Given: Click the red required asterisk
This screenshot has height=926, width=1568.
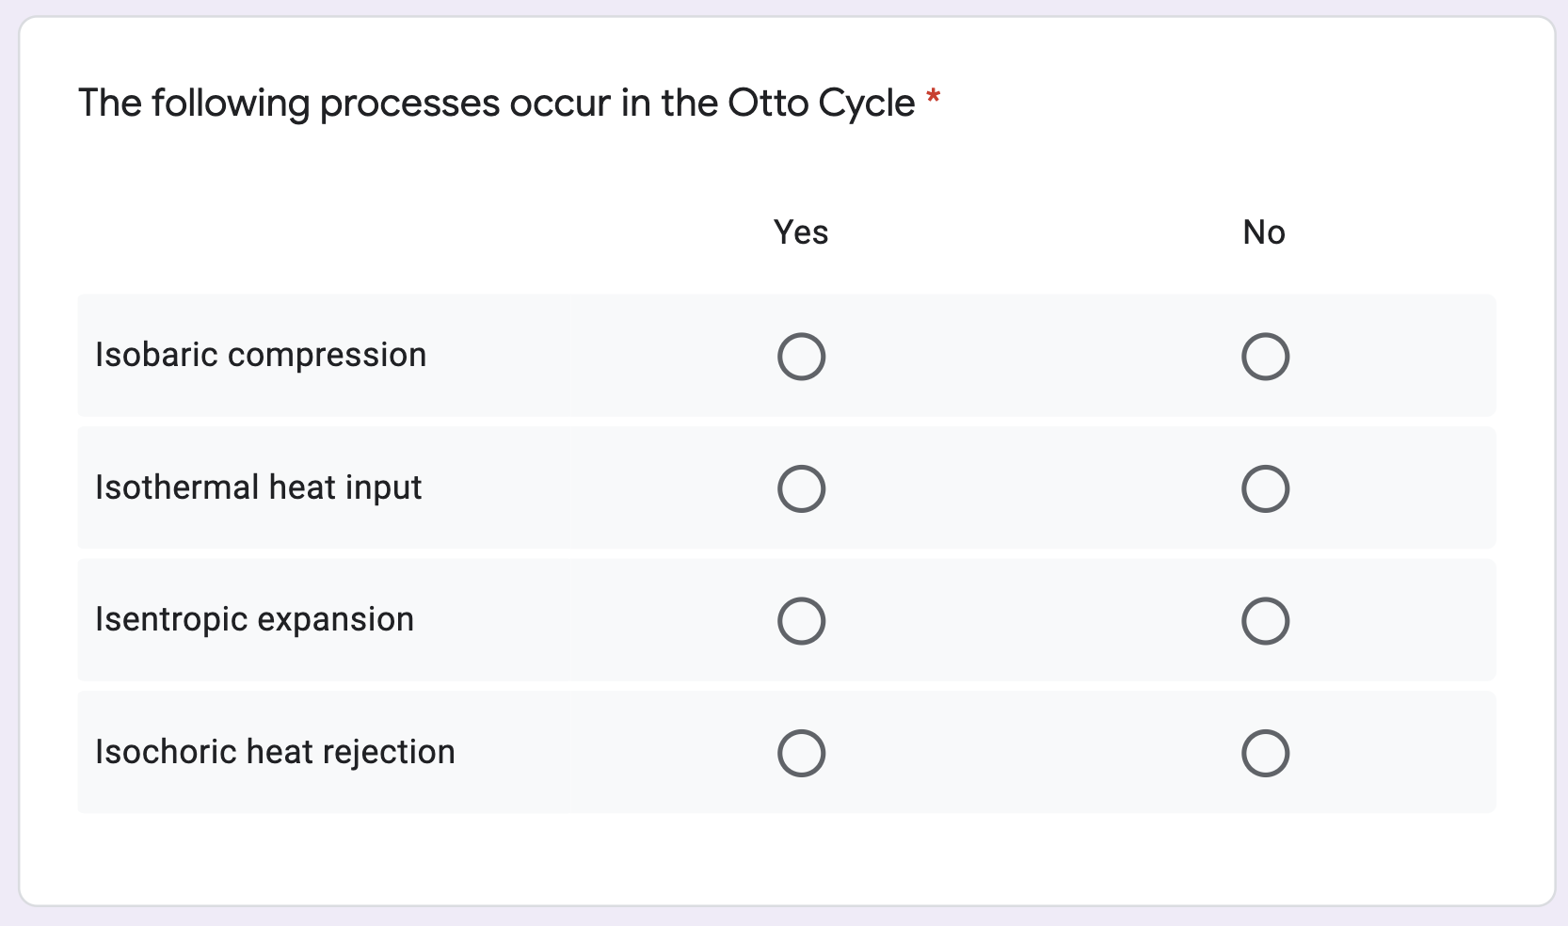Looking at the screenshot, I should pos(933,97).
